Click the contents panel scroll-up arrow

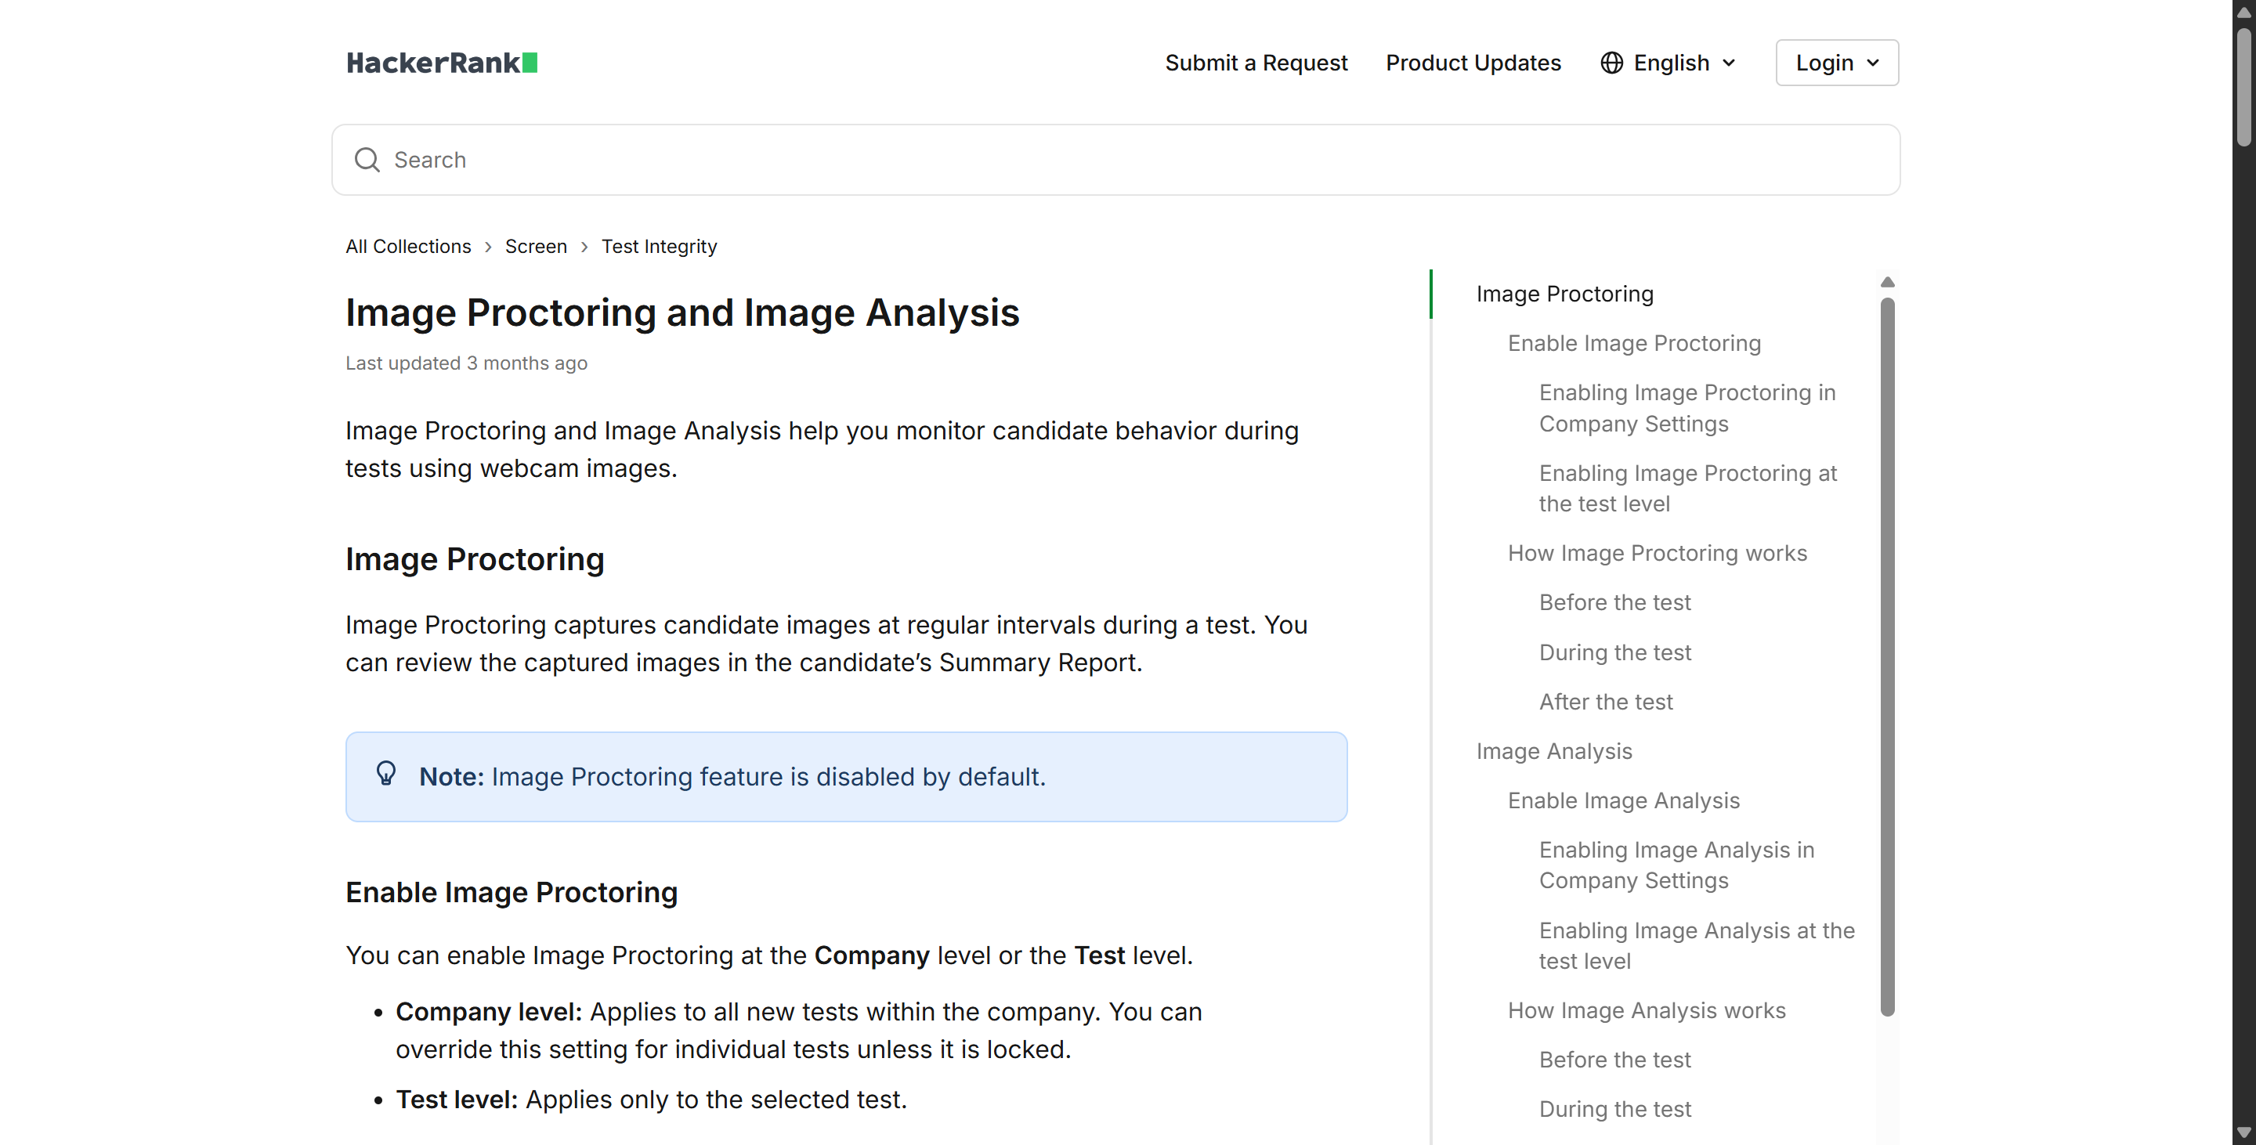(1887, 282)
